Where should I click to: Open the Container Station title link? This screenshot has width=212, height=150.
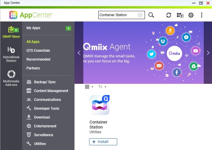(98, 125)
